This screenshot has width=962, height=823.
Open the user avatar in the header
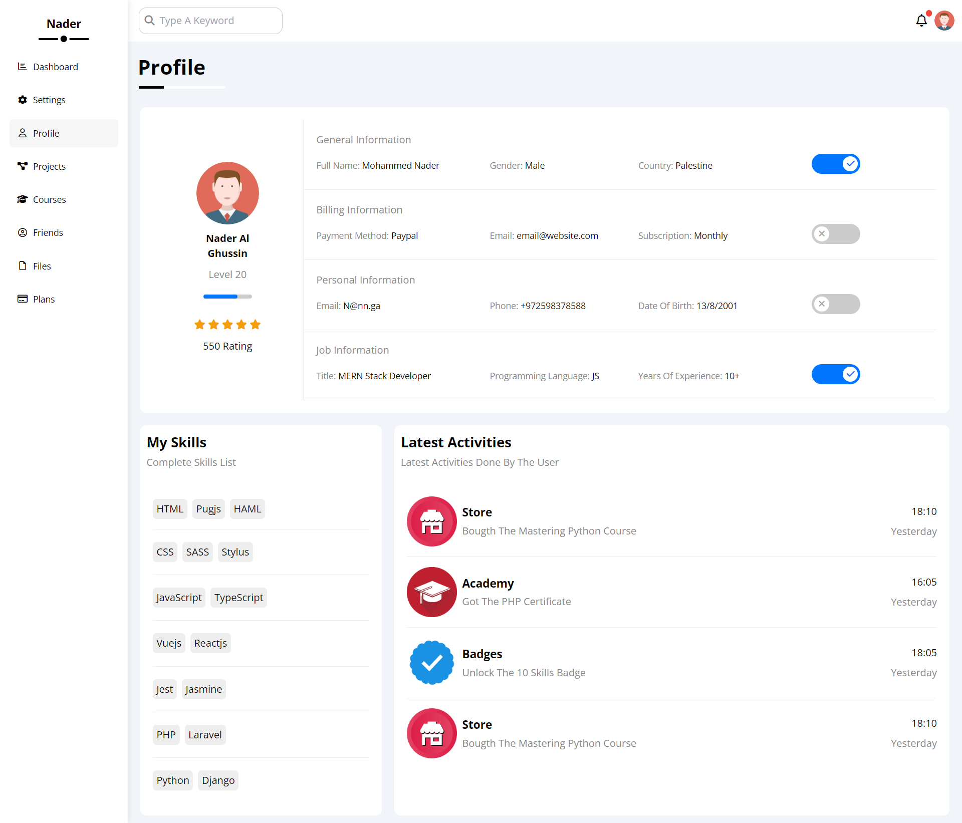coord(944,21)
